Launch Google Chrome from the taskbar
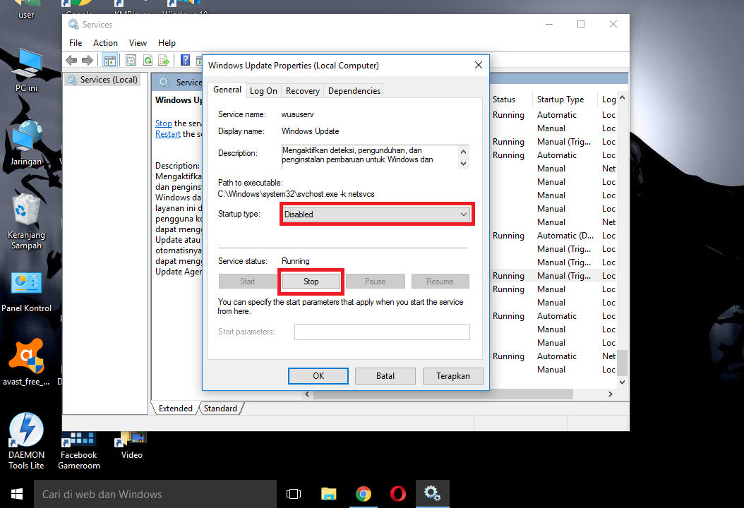Viewport: 744px width, 508px height. click(364, 493)
